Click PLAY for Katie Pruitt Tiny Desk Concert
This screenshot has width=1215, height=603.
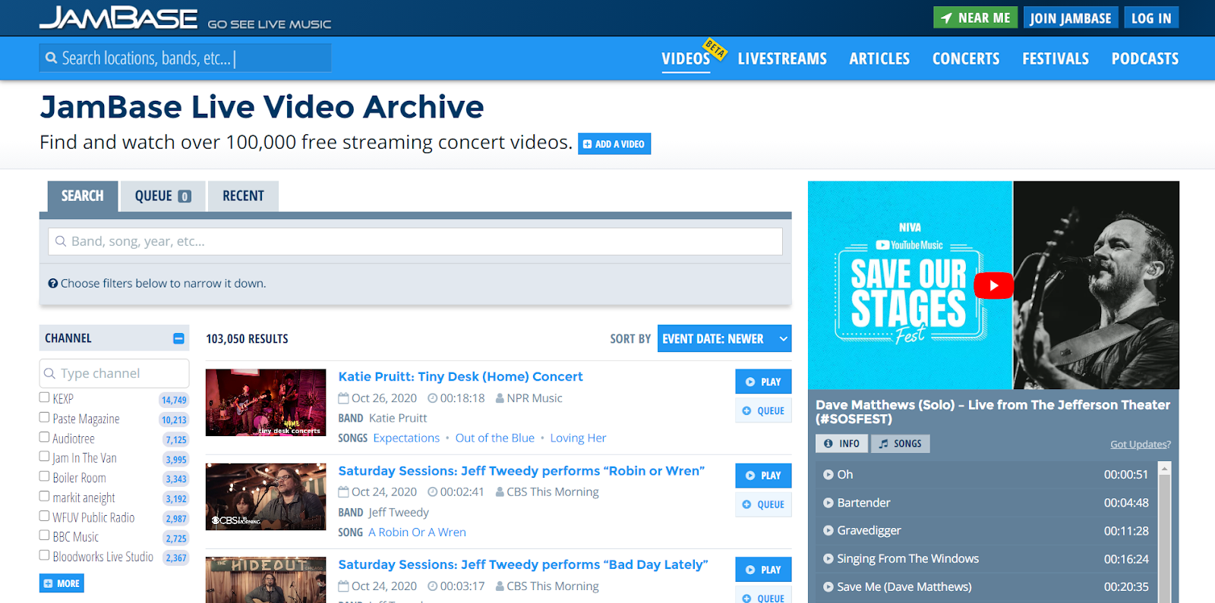[763, 382]
